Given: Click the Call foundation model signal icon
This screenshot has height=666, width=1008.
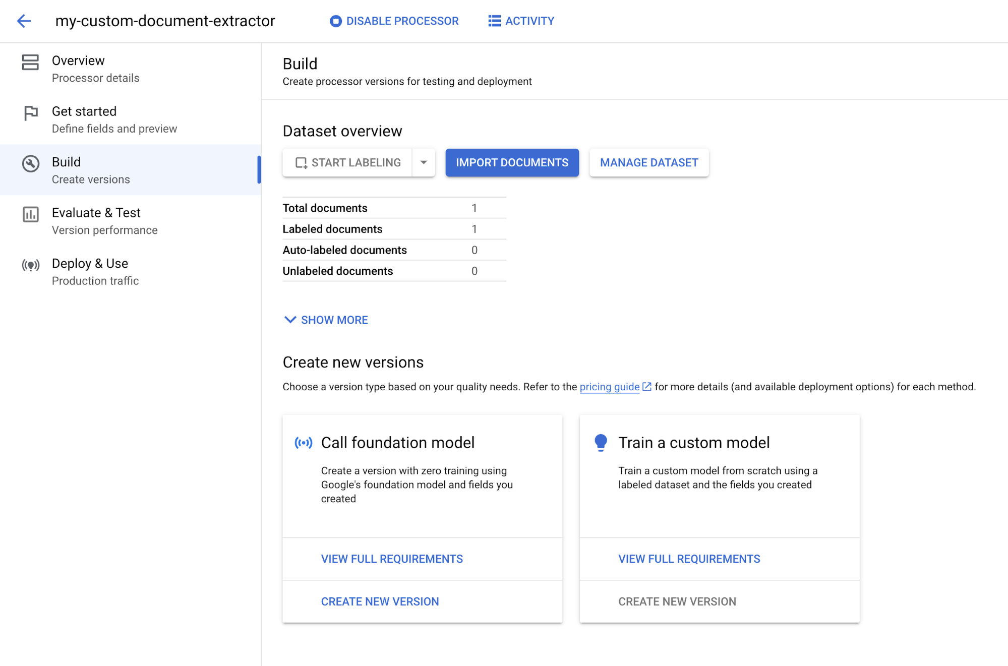Looking at the screenshot, I should [304, 443].
